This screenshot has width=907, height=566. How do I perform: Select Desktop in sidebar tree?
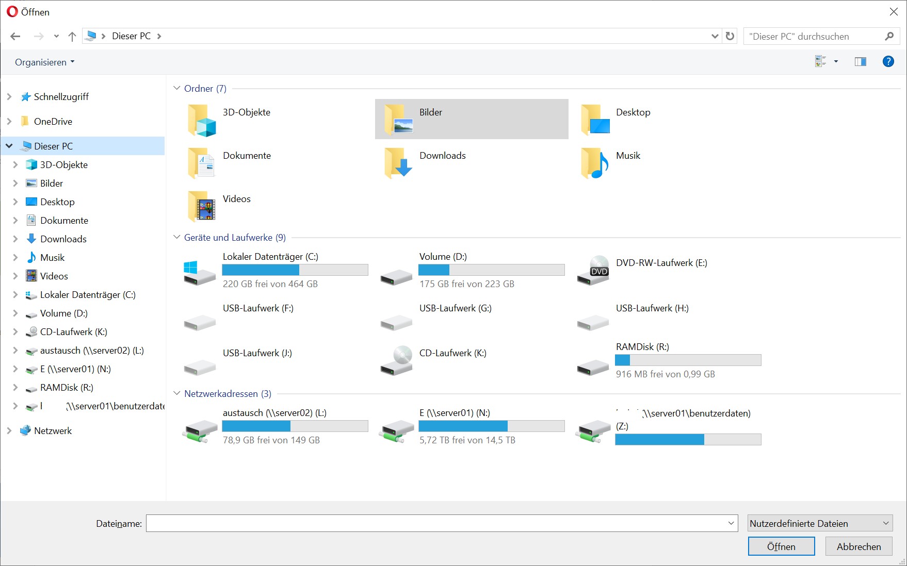click(57, 202)
